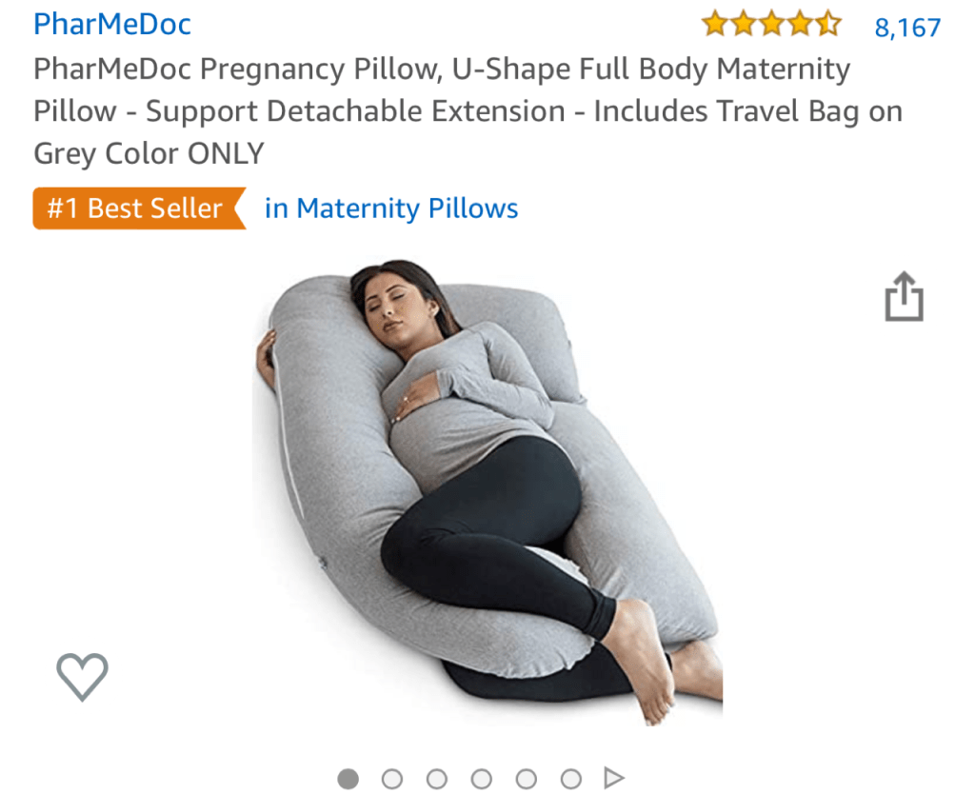This screenshot has height=794, width=975.
Task: Click the second gold rating star
Action: (x=744, y=24)
